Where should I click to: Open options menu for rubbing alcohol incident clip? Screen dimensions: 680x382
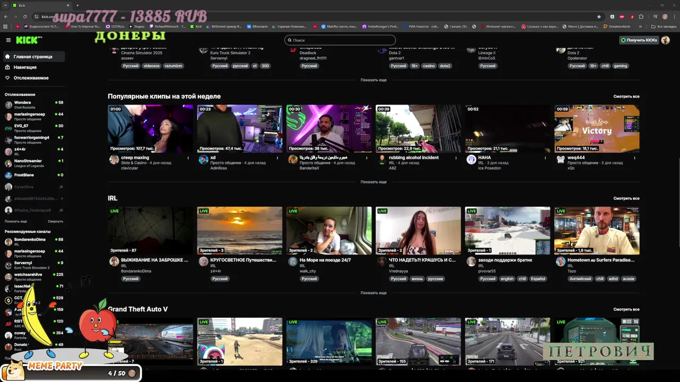click(456, 158)
